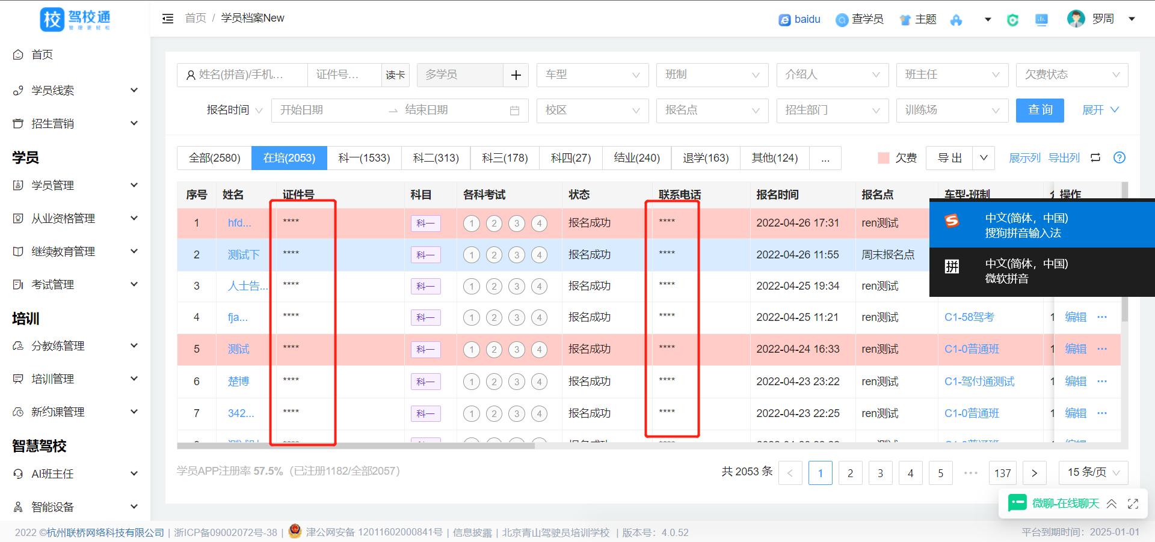Expand the 学员管理 sidebar menu

(x=75, y=185)
